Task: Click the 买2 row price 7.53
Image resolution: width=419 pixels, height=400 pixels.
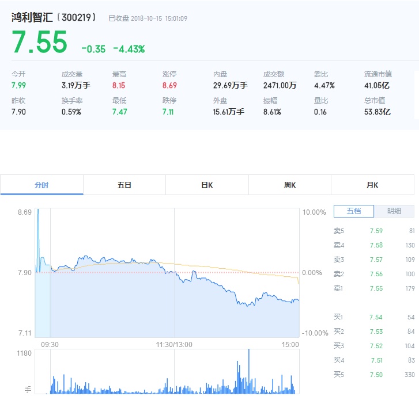Action: pyautogui.click(x=376, y=332)
